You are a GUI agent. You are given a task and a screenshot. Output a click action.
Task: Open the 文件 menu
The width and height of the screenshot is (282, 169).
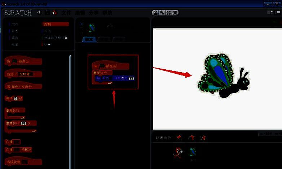coord(66,13)
